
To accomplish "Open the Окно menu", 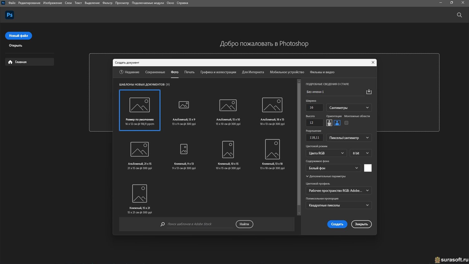I will click(x=170, y=3).
